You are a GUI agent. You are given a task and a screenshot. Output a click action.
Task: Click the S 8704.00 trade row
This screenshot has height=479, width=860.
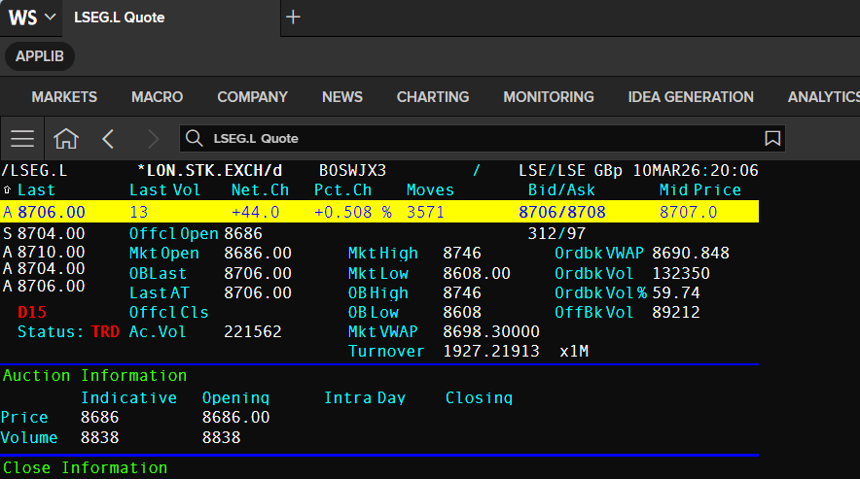(x=44, y=234)
